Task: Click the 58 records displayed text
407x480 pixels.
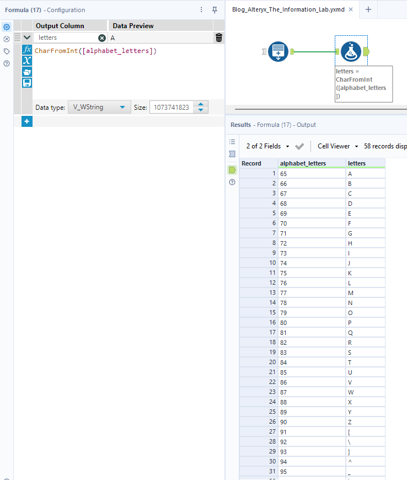Action: pos(385,146)
